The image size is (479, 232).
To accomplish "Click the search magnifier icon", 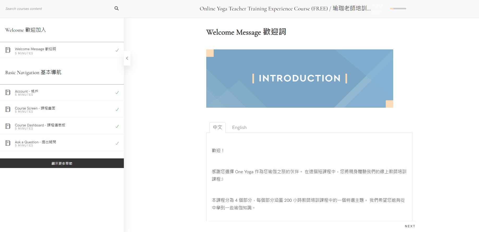I will [117, 8].
